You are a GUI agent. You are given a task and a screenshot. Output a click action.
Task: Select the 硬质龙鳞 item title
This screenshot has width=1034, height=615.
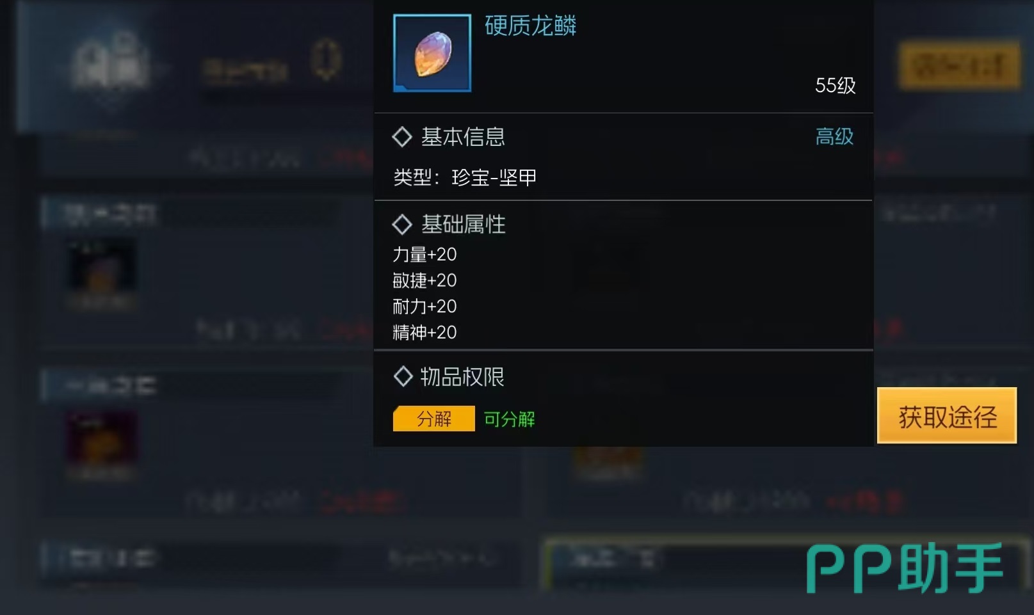pos(530,26)
